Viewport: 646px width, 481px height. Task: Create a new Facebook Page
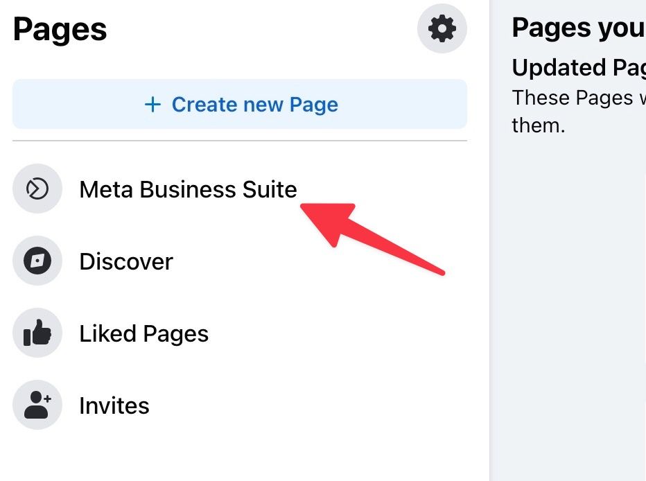[x=240, y=104]
